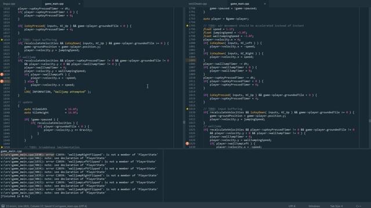Viewport: 371px width, 208px height.
Task: Click the isKeyDown KC_Right line in right pane
Action: click(x=234, y=54)
